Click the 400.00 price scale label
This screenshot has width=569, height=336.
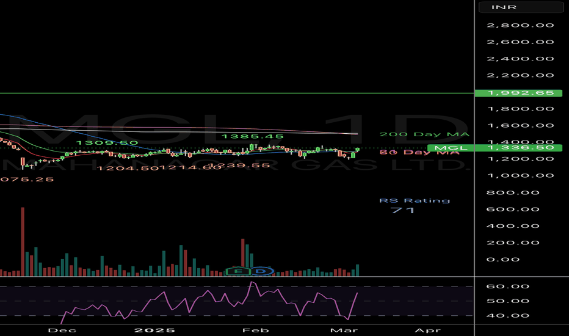(x=513, y=226)
